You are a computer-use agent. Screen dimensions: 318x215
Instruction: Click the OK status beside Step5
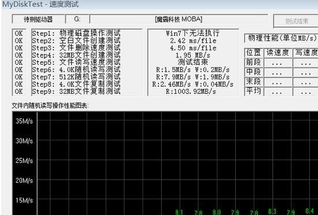coord(19,62)
